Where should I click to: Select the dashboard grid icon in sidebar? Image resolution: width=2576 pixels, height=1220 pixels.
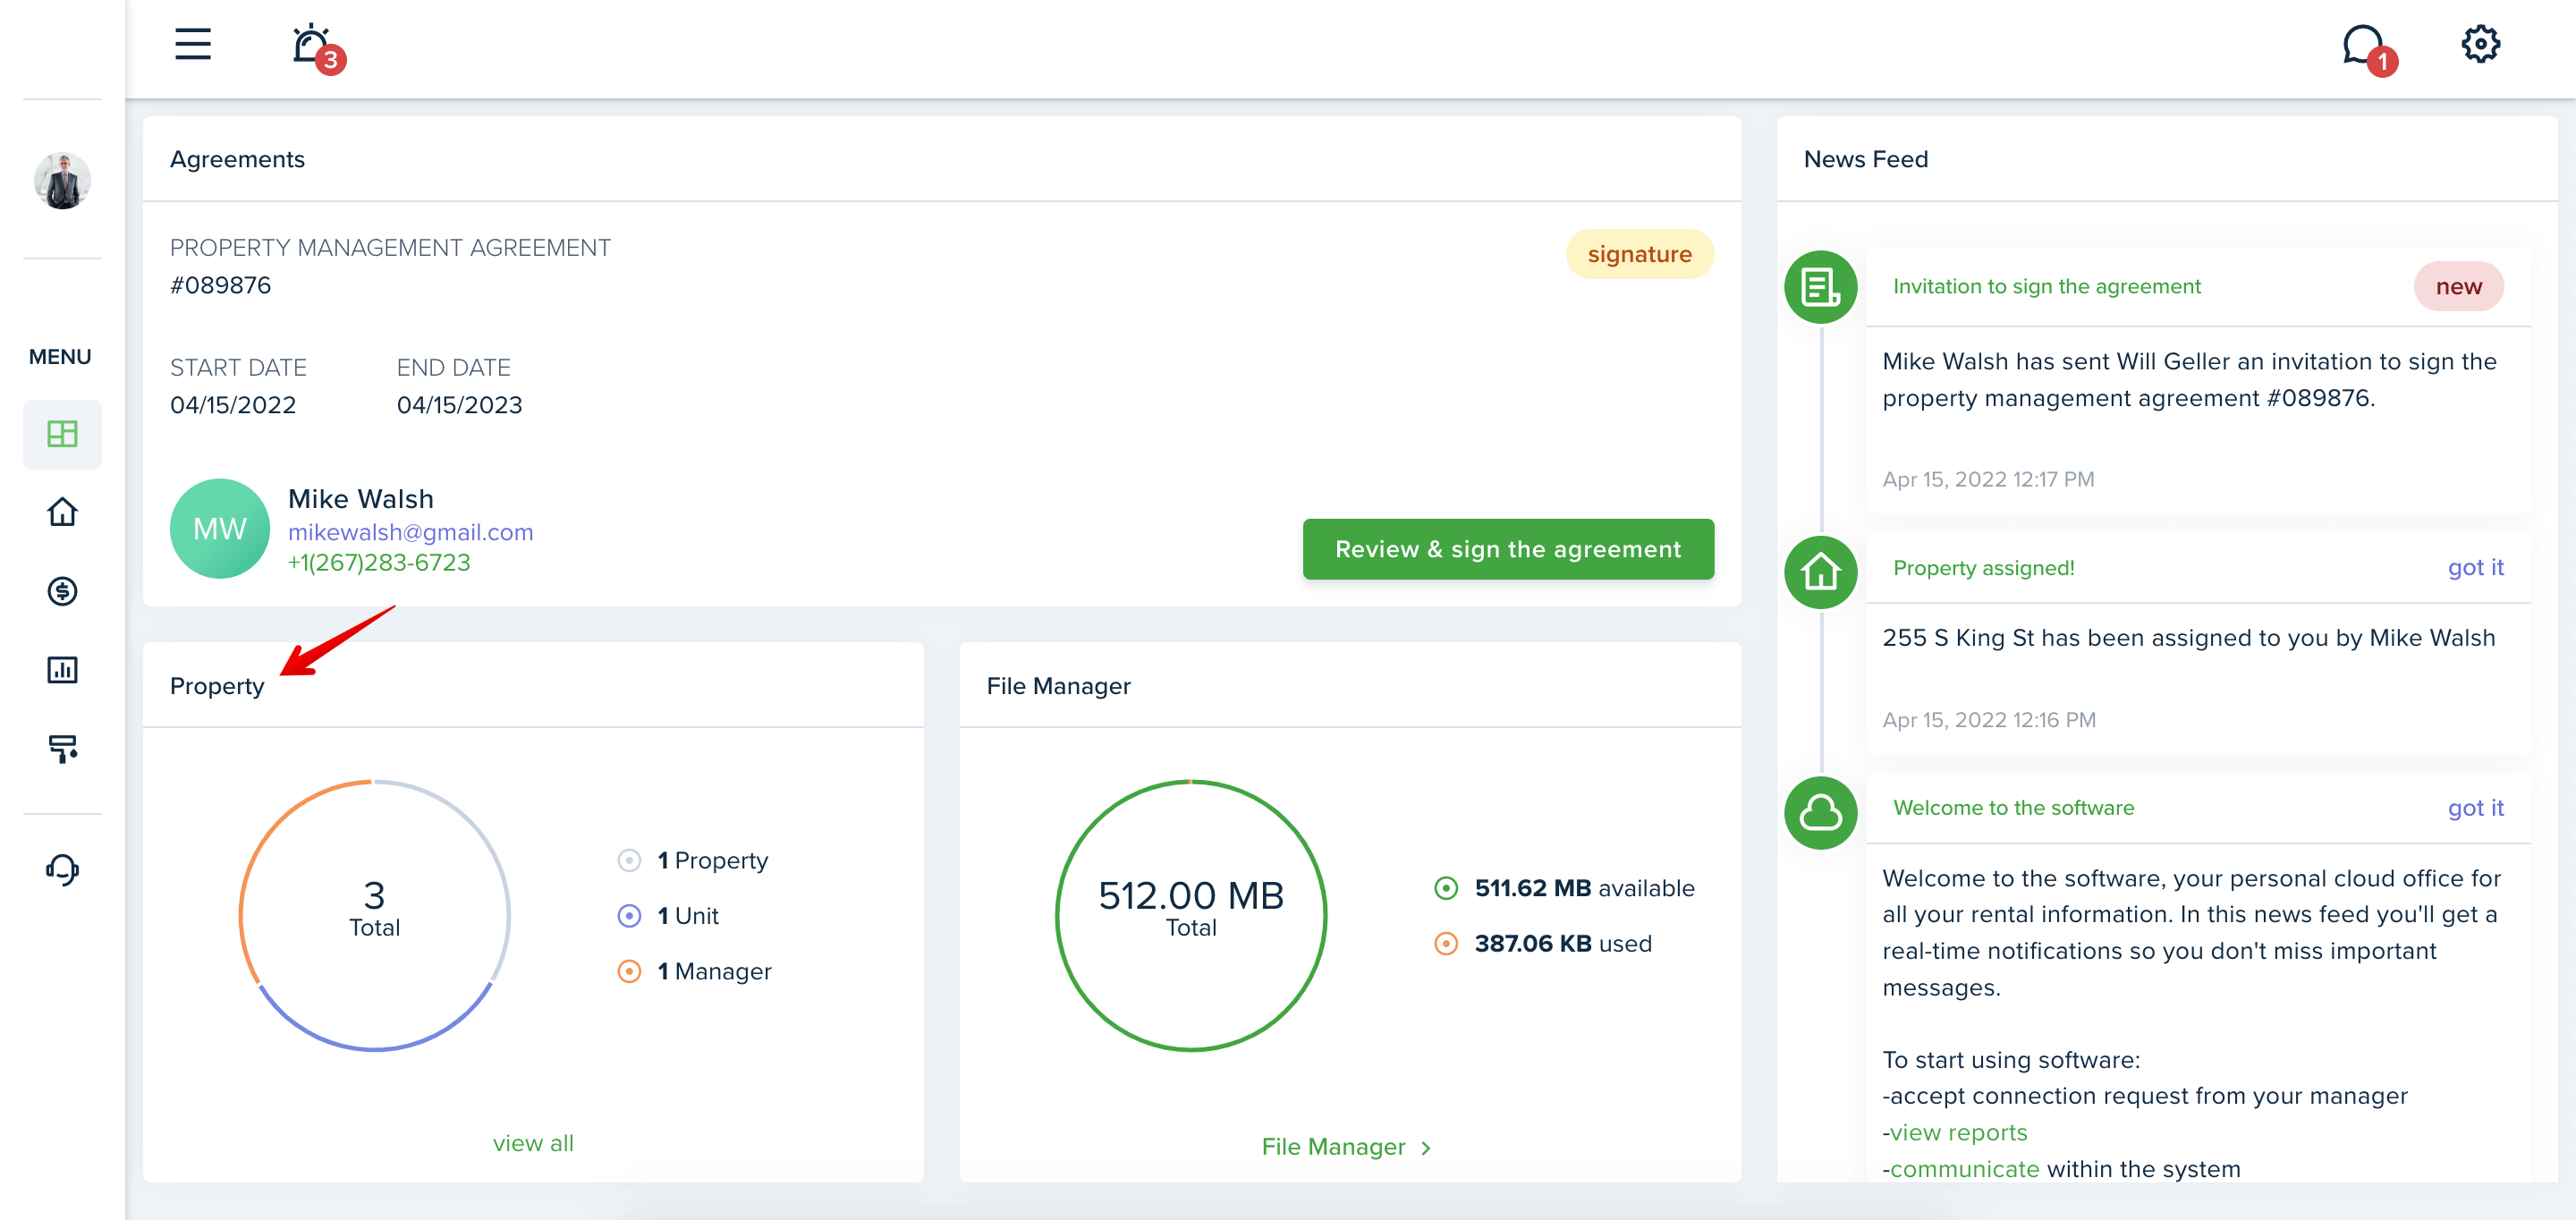(x=62, y=434)
